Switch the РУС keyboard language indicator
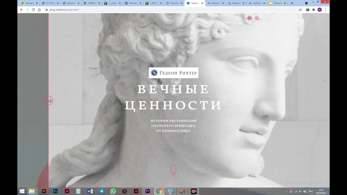Image resolution: width=347 pixels, height=195 pixels. pyautogui.click(x=311, y=191)
